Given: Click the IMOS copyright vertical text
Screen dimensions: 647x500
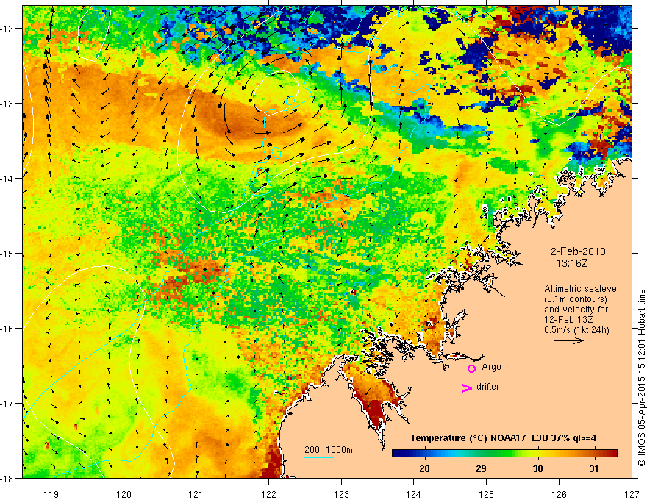Looking at the screenshot, I should point(642,378).
